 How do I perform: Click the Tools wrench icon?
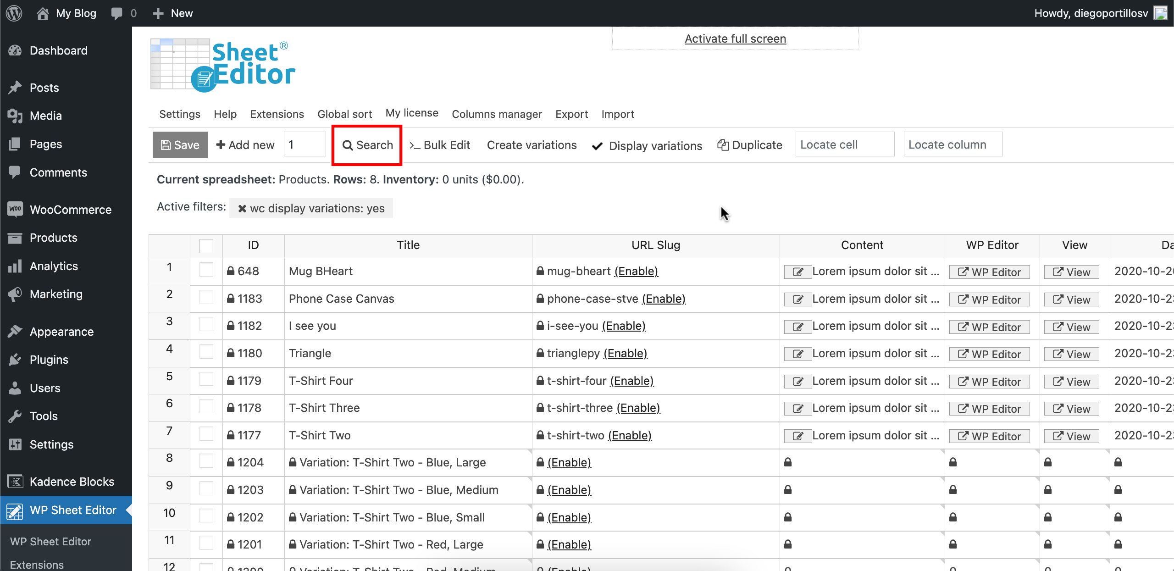(x=15, y=416)
